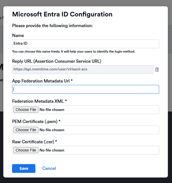172x183 pixels.
Task: Click 'No file chosen' beside PEM Certificate
Action: click(52, 130)
